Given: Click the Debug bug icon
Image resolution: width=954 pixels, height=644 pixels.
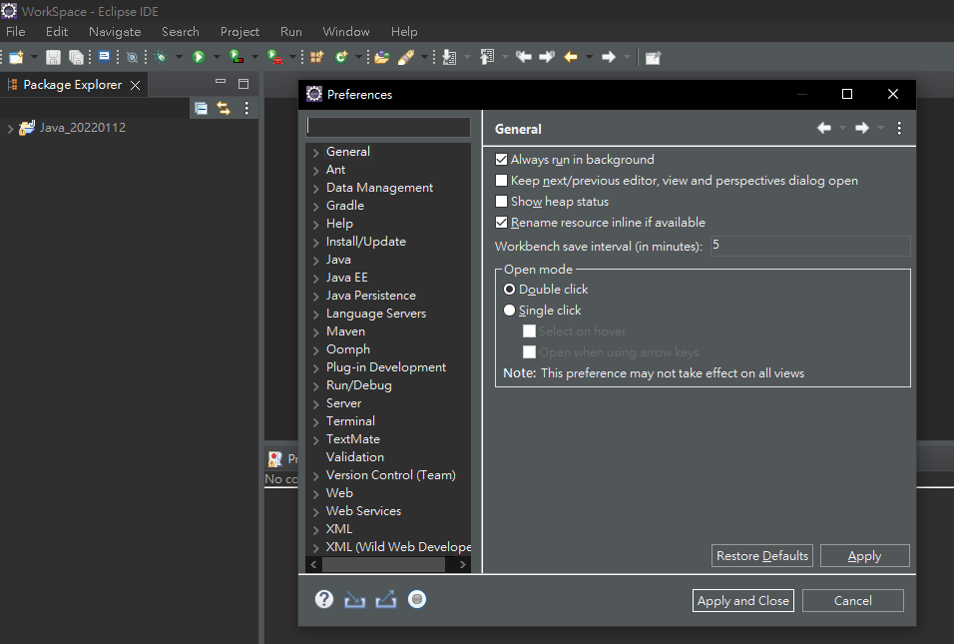Looking at the screenshot, I should (x=162, y=57).
